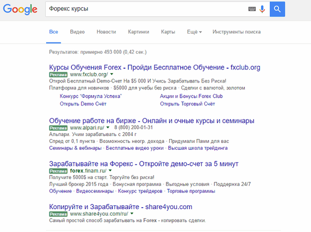Click the www.alpari.ru/ display URL
Image resolution: width=311 pixels, height=232 pixels.
pyautogui.click(x=87, y=127)
